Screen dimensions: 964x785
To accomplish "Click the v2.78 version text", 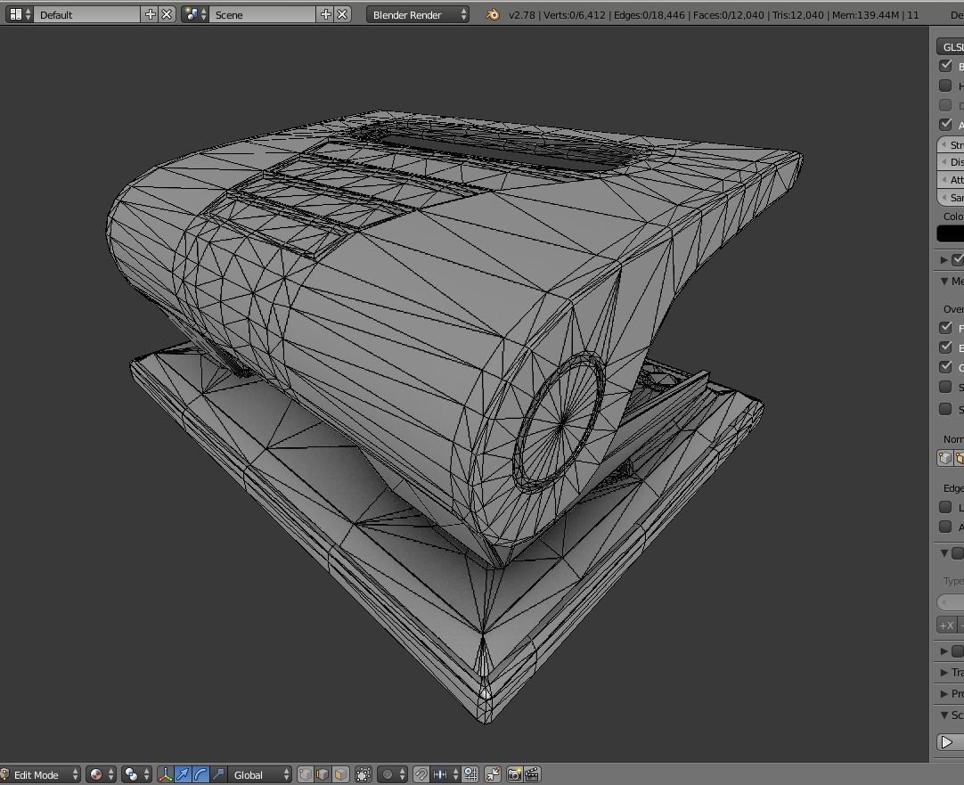I will [522, 15].
